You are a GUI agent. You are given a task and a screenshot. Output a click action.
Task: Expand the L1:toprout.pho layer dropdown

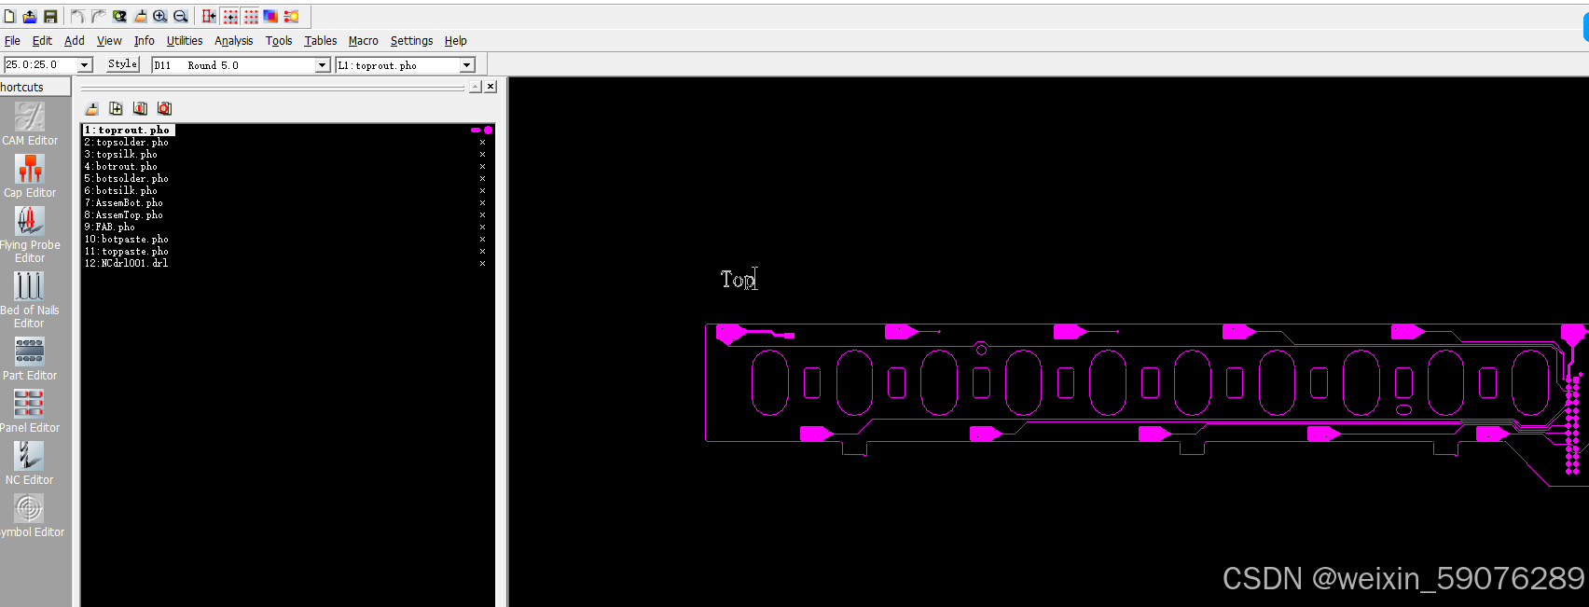click(x=467, y=65)
